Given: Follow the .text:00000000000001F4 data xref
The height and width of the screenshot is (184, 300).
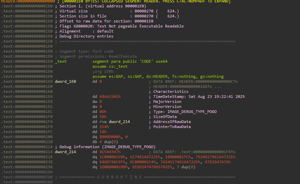Looking at the screenshot, I should click(x=204, y=152).
